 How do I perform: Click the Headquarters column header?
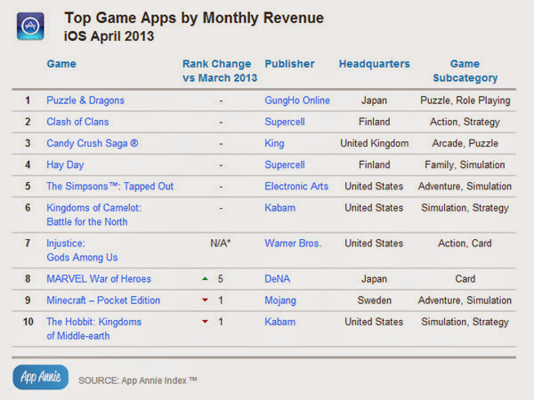tap(375, 64)
